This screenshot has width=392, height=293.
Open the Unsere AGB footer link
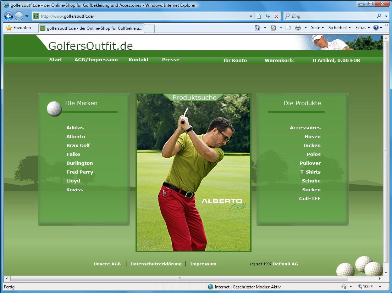(x=107, y=264)
